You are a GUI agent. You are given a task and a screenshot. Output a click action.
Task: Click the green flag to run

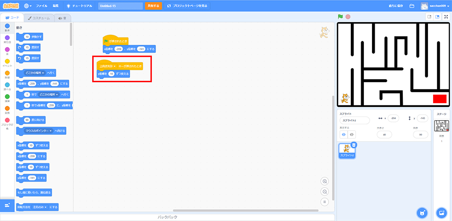coord(340,17)
